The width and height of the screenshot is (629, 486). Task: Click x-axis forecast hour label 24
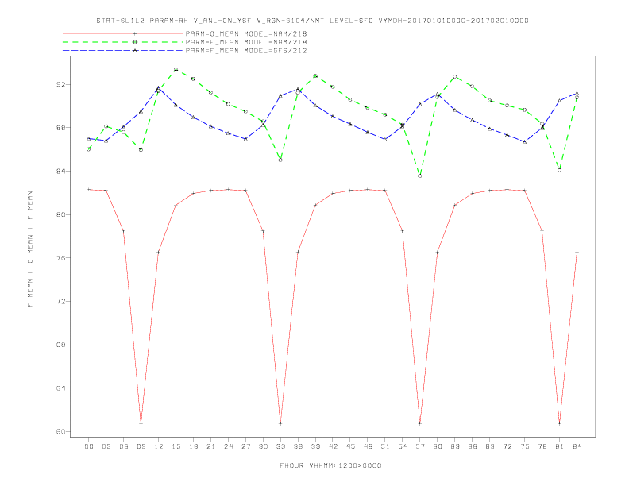coord(228,446)
